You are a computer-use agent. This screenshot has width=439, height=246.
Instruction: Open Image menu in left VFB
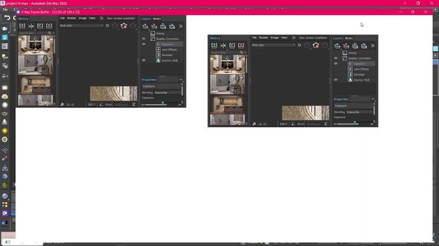pos(82,18)
